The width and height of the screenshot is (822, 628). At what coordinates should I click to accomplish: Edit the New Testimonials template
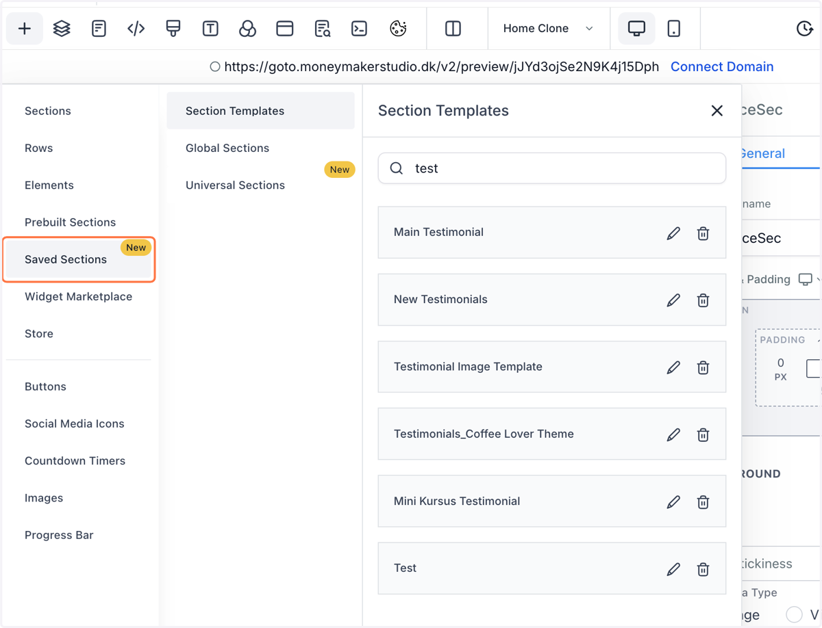(x=673, y=300)
